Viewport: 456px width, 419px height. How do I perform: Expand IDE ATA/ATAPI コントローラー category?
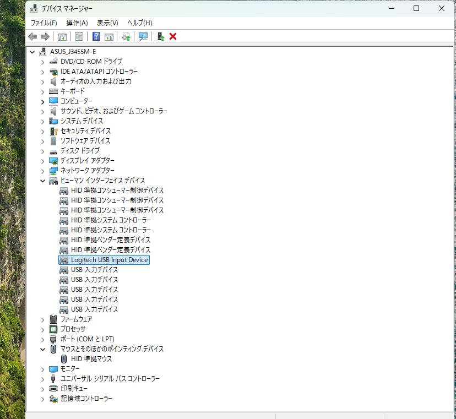pyautogui.click(x=43, y=72)
